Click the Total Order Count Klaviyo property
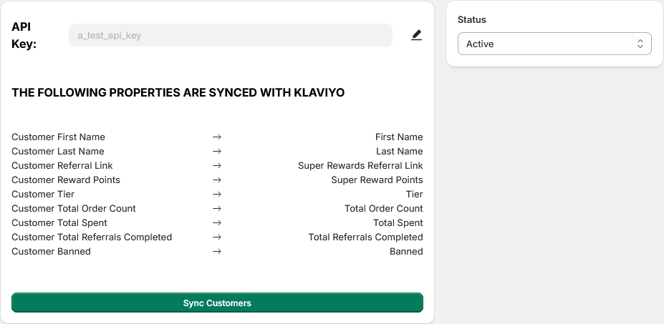Image resolution: width=664 pixels, height=324 pixels. tap(383, 208)
